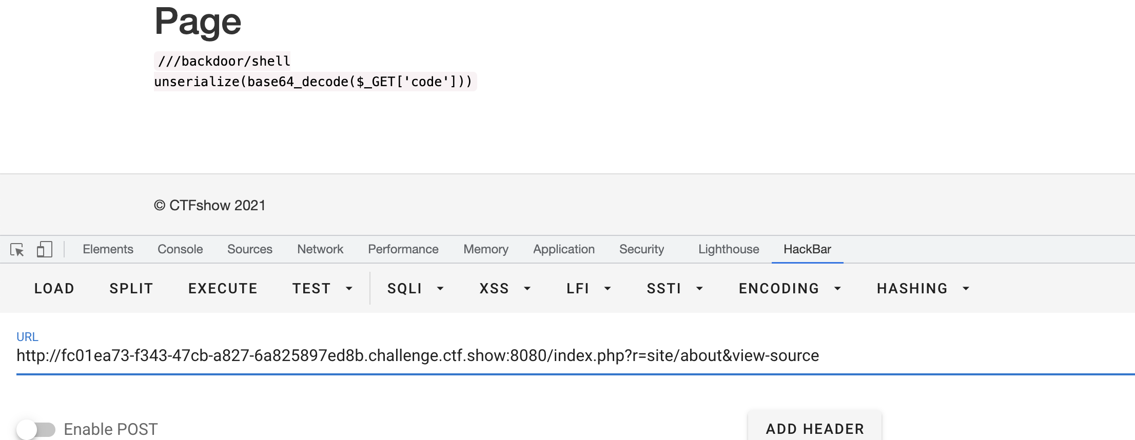This screenshot has height=440, width=1135.
Task: Click the SPLIT action in HackBar
Action: point(131,288)
